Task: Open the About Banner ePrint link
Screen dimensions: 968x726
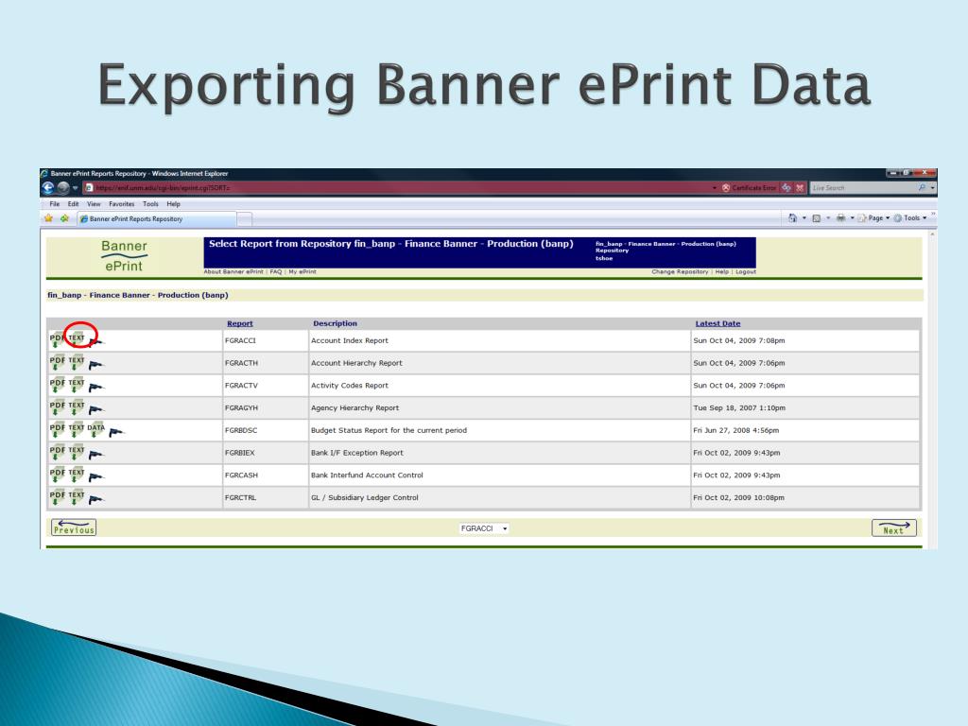Action: pos(233,271)
